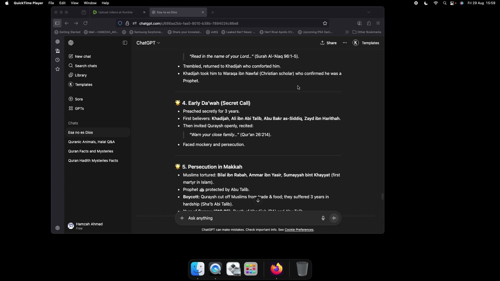Open the QuickTime Player app menu
The image size is (500, 281).
(x=29, y=3)
